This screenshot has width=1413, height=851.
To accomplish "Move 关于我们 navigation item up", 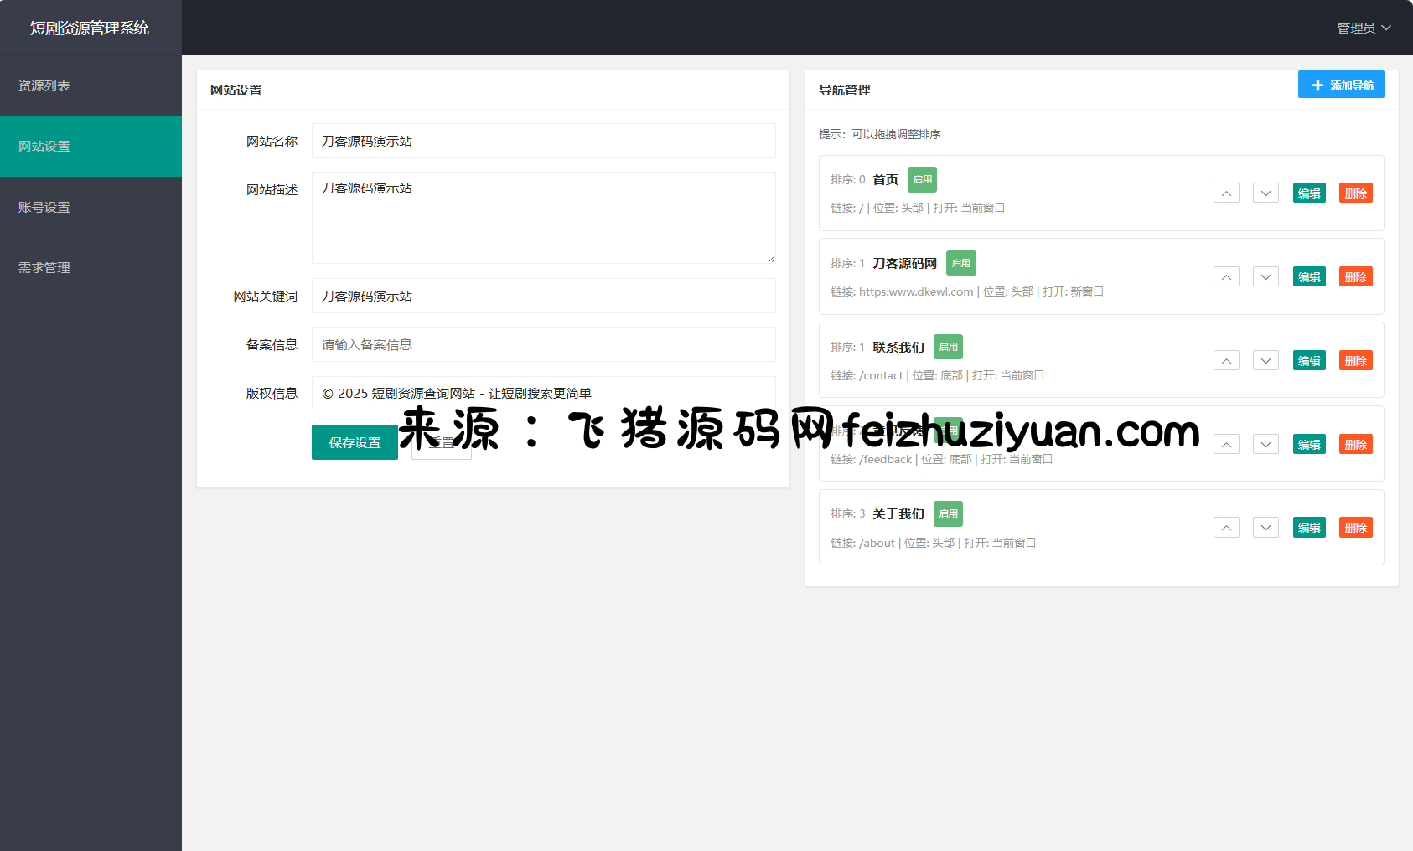I will (1226, 528).
